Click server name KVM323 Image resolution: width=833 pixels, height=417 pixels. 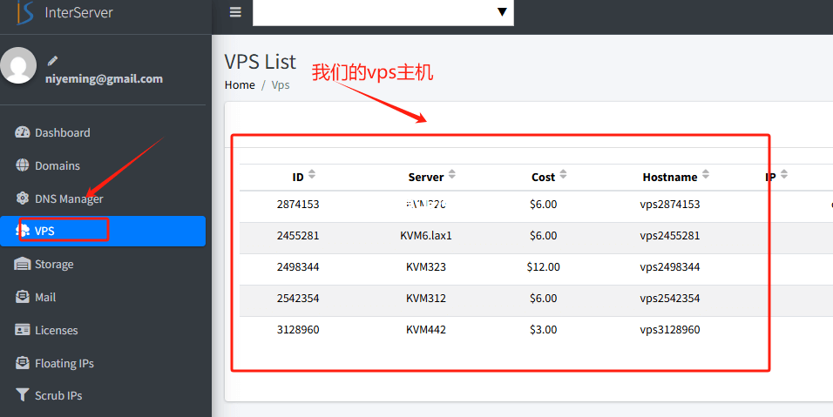426,267
